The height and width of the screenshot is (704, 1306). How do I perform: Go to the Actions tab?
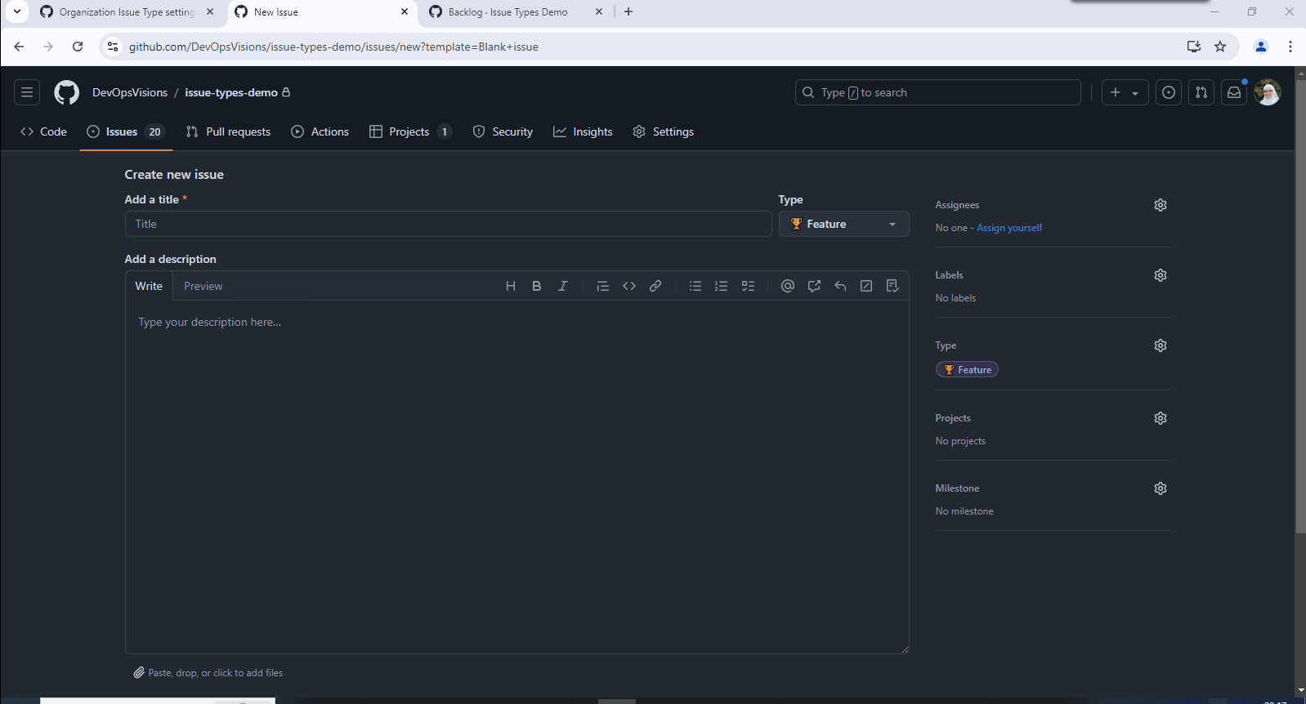tap(320, 131)
